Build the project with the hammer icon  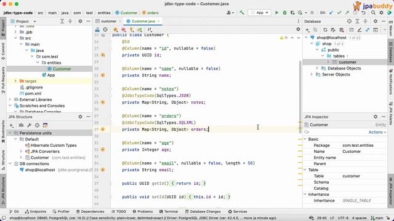241,12
